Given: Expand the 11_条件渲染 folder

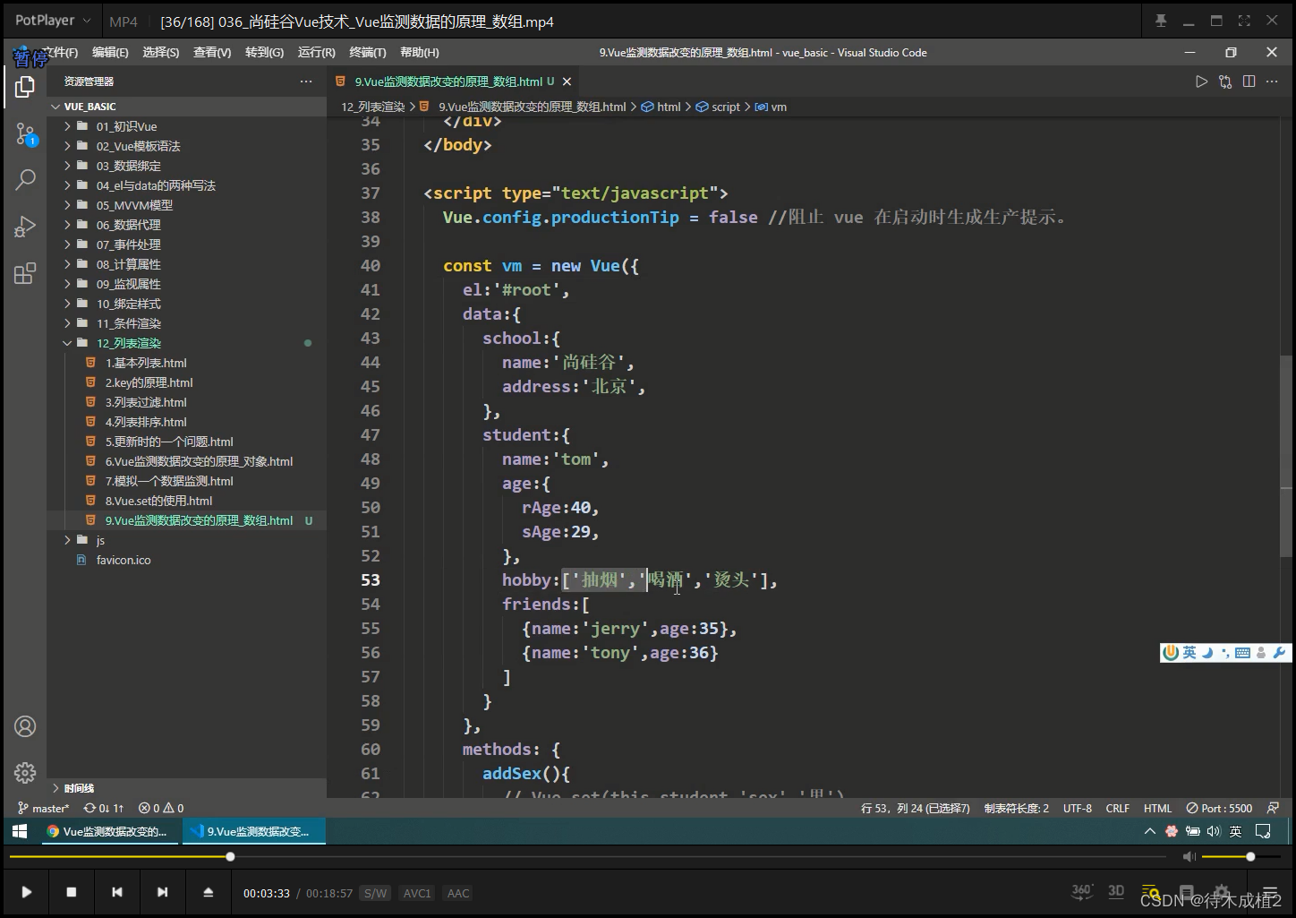Looking at the screenshot, I should (187, 323).
